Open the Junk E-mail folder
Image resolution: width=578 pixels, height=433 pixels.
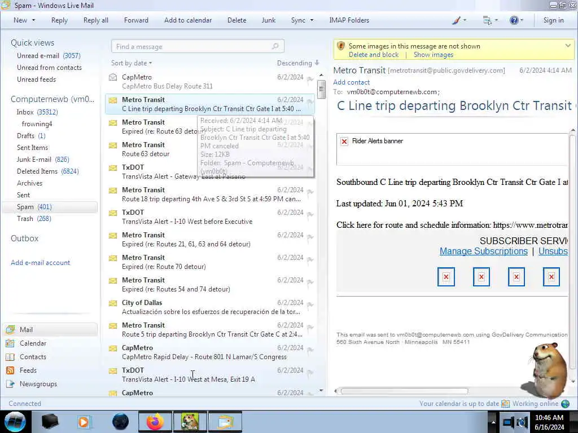pos(43,160)
